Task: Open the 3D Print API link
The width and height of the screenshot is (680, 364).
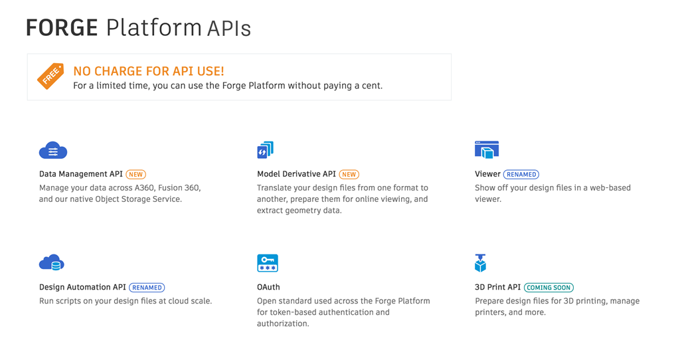Action: point(497,287)
